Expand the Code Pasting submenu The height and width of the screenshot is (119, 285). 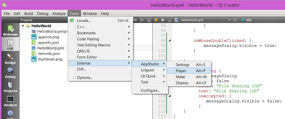[x=129, y=39]
